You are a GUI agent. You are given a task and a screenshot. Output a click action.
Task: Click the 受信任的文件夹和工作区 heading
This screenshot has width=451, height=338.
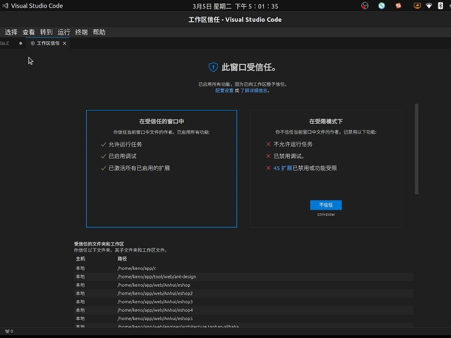coord(99,244)
